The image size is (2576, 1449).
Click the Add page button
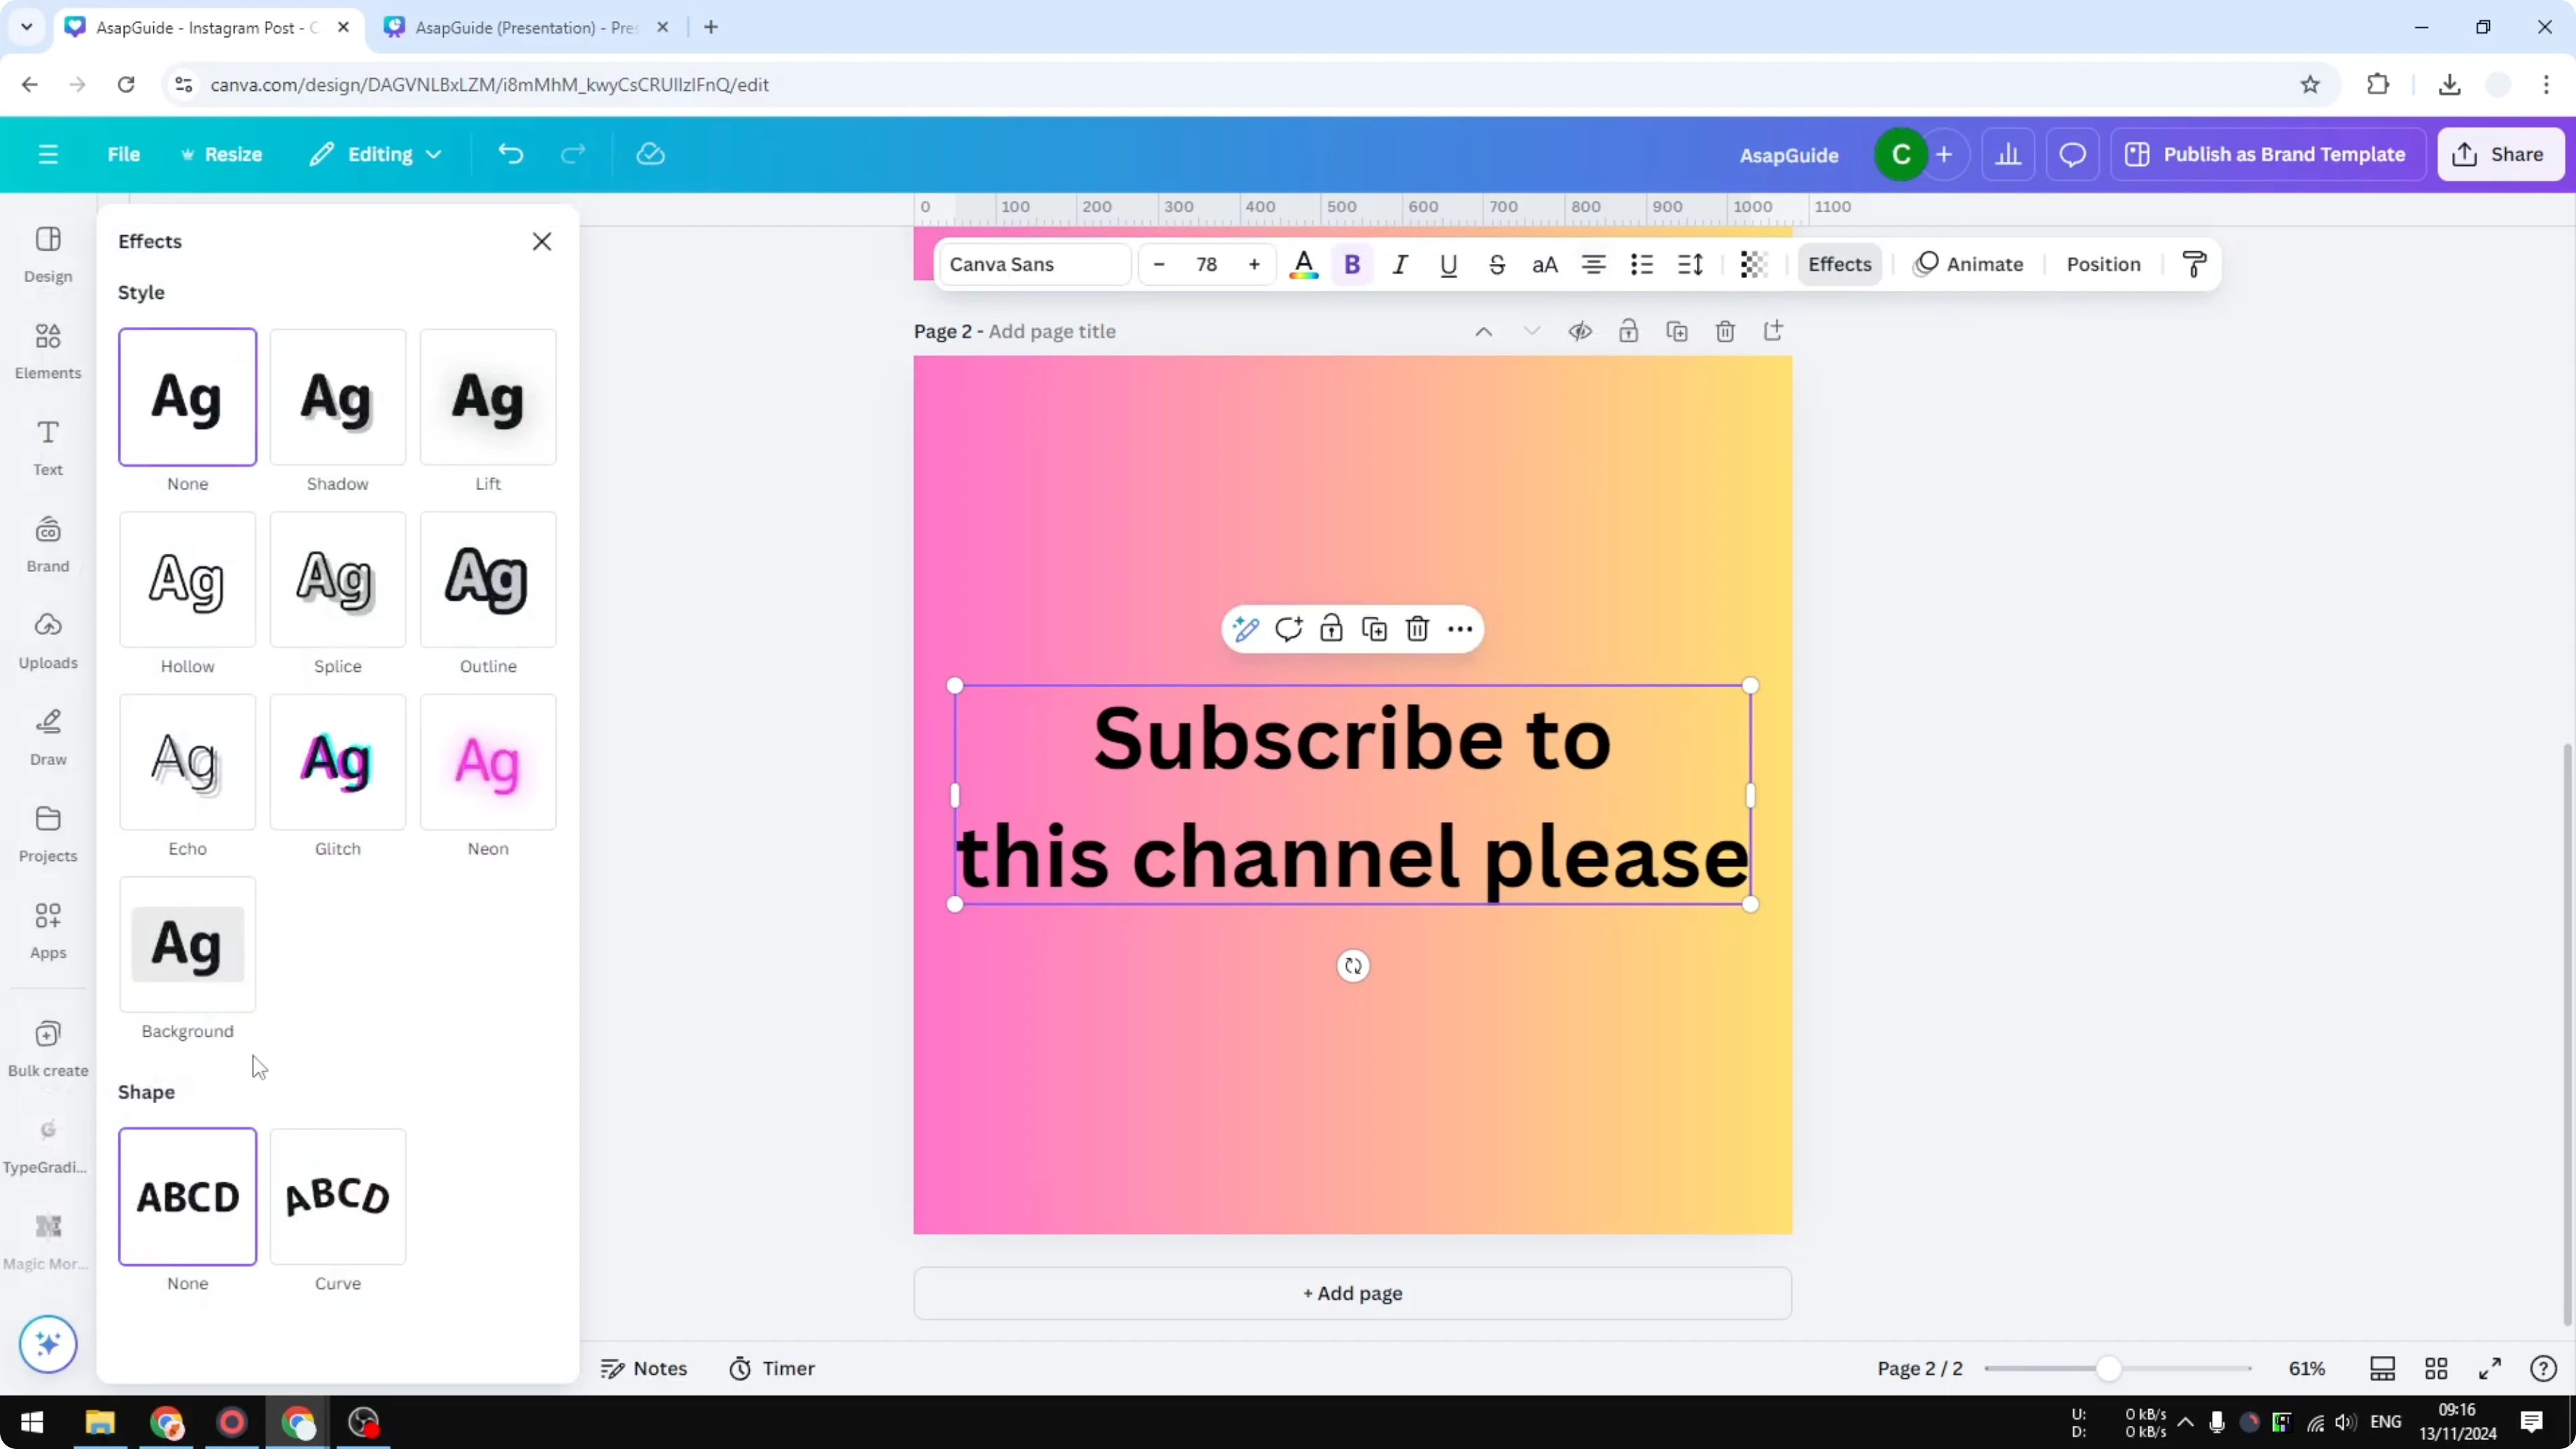point(1352,1293)
